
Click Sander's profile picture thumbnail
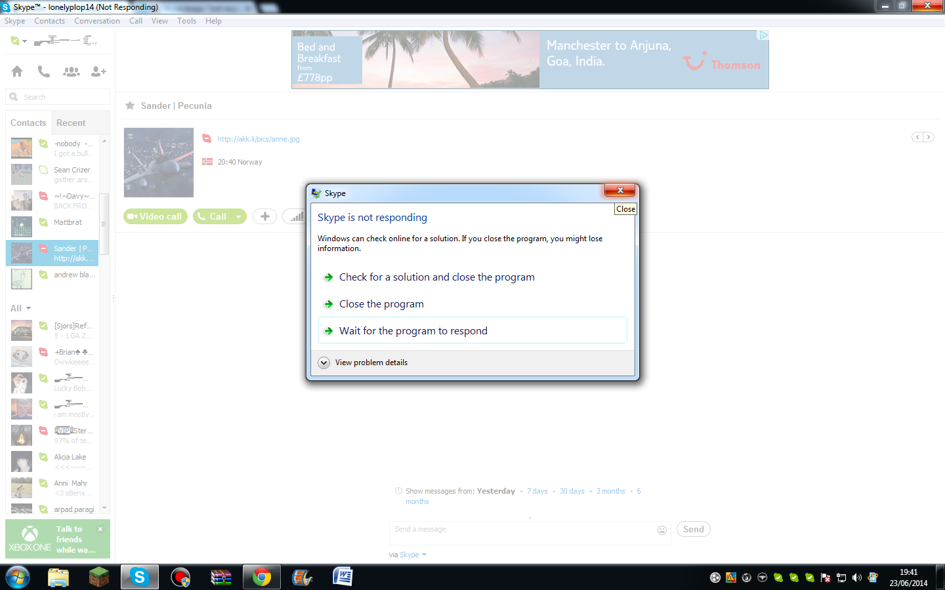pos(159,163)
